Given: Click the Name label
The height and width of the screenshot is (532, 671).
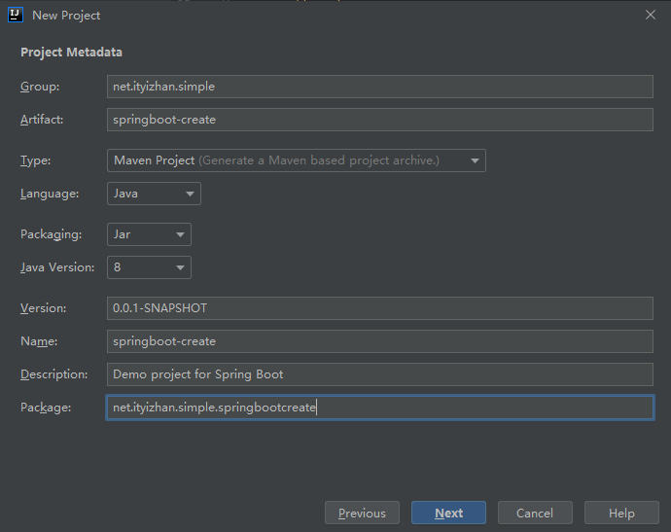Looking at the screenshot, I should 39,341.
